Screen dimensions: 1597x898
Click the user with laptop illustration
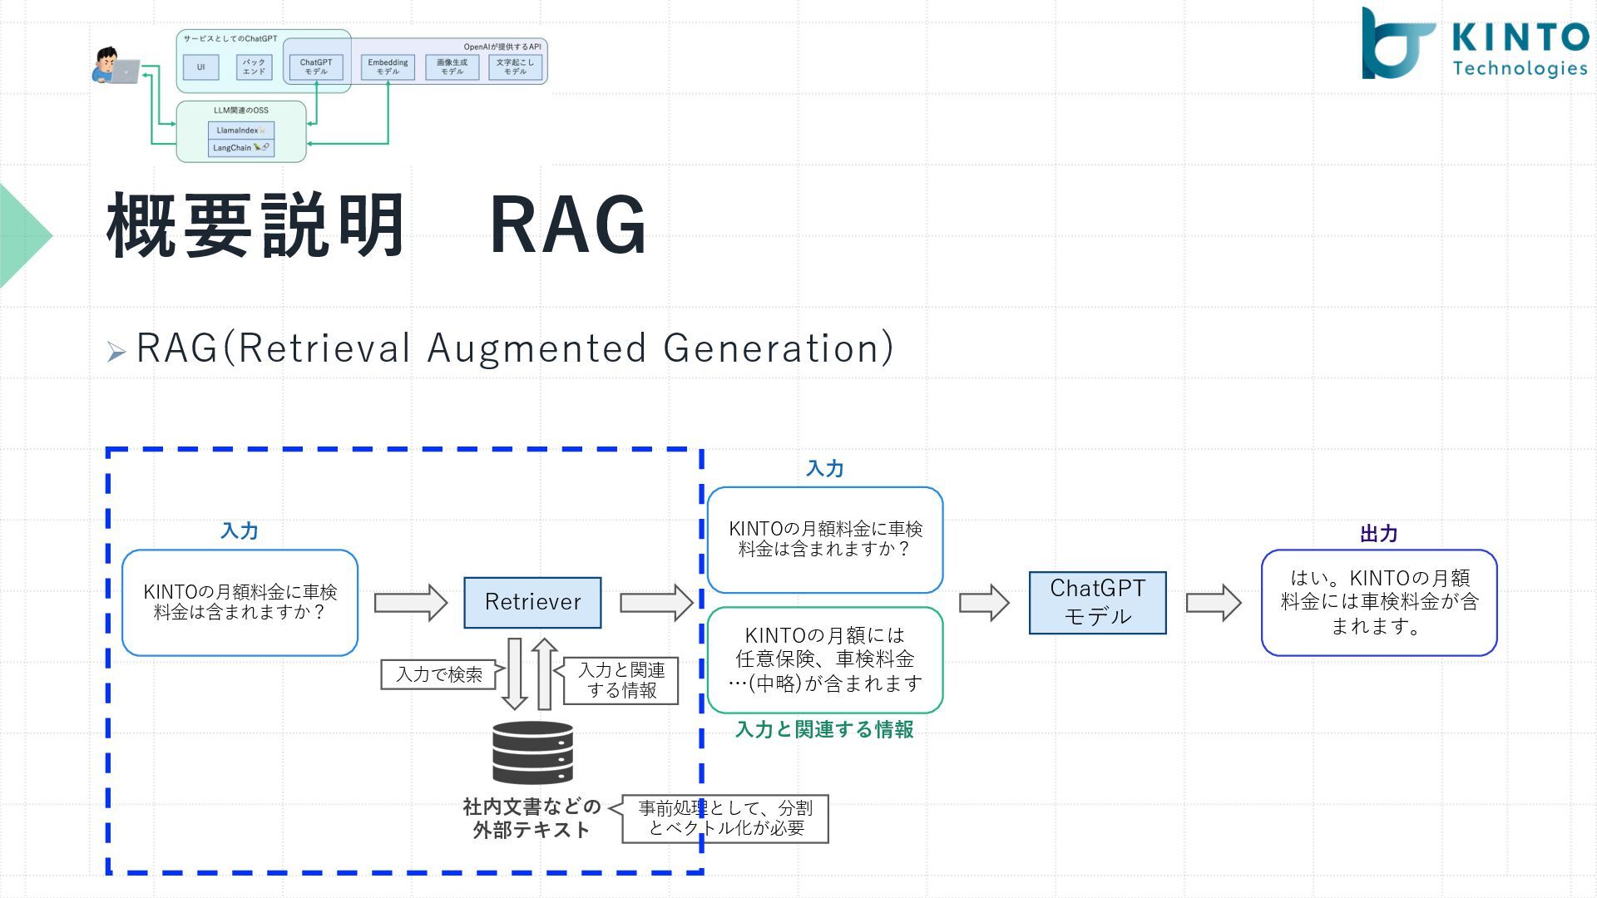115,67
